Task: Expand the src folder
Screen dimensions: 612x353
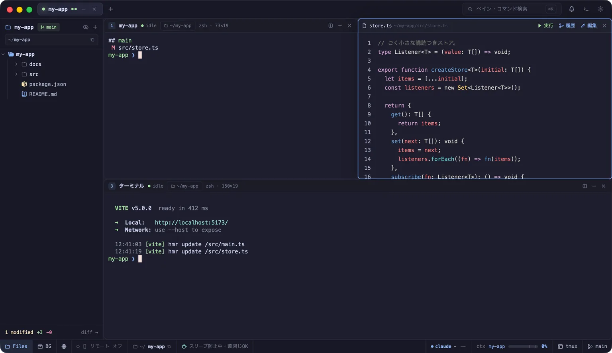Action: [x=16, y=74]
